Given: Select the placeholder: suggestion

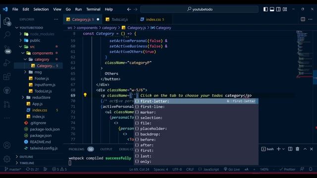Looking at the screenshot, I should click(196, 129).
